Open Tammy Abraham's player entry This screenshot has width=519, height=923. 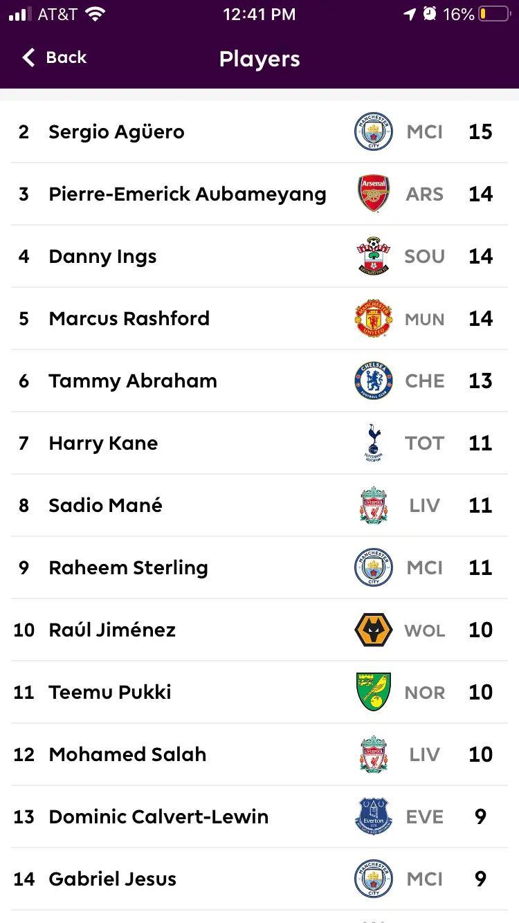[x=132, y=381]
